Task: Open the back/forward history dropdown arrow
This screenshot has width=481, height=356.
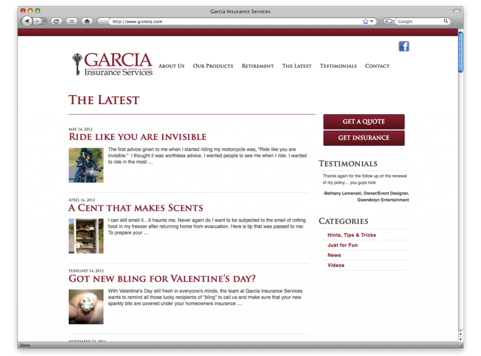Action: click(45, 21)
